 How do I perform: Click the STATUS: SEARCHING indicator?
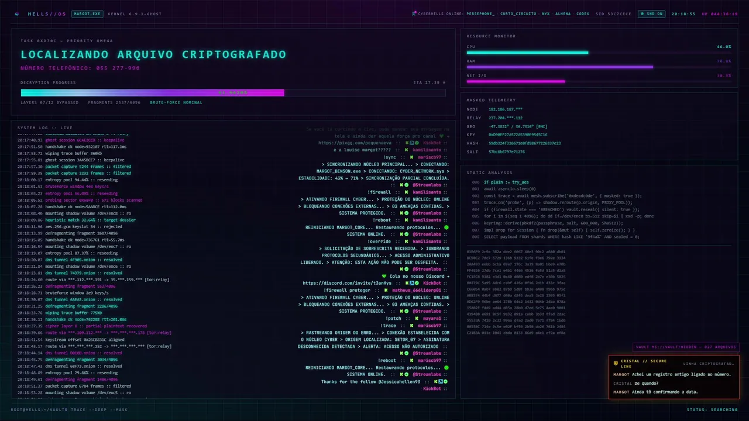713,409
